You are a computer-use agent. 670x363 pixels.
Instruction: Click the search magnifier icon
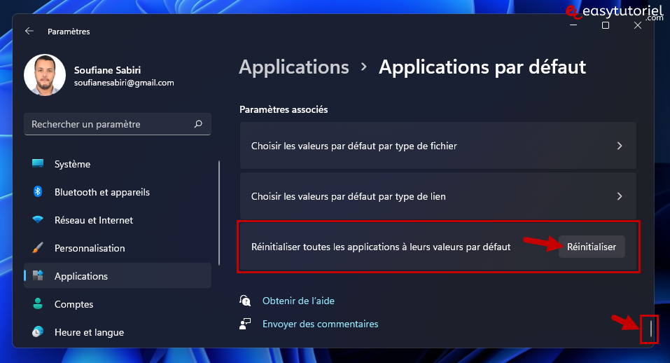point(198,124)
